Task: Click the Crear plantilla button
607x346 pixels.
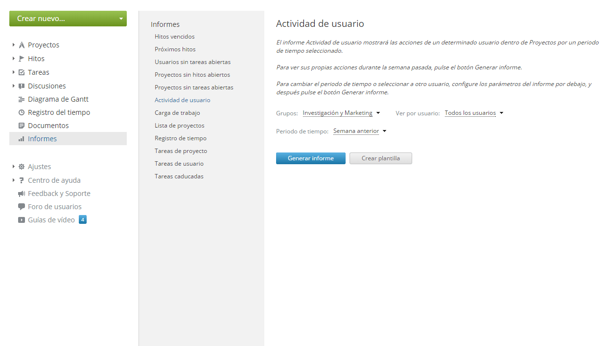Action: click(381, 158)
